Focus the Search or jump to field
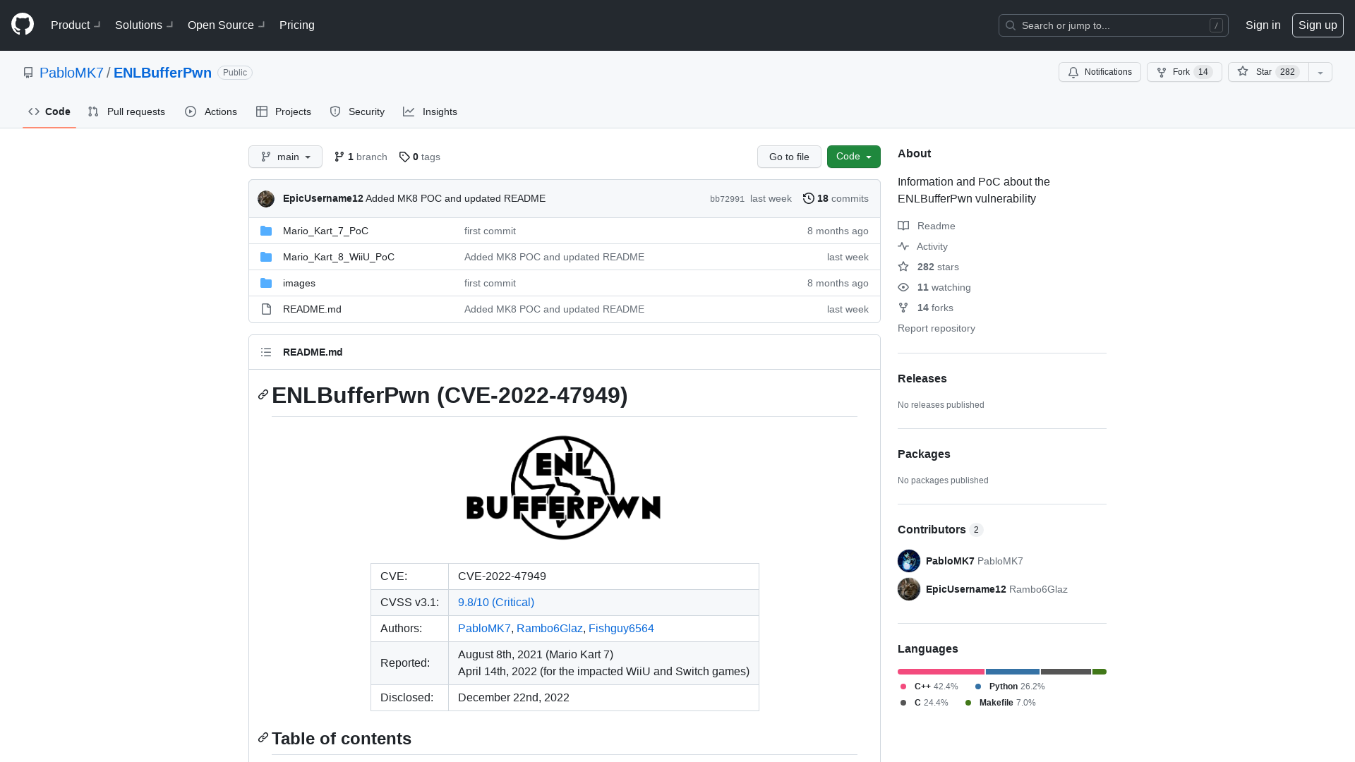 click(1113, 25)
